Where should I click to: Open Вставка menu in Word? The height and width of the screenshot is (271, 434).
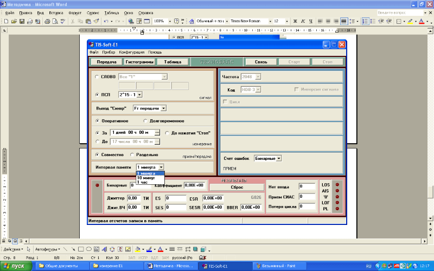(56, 13)
